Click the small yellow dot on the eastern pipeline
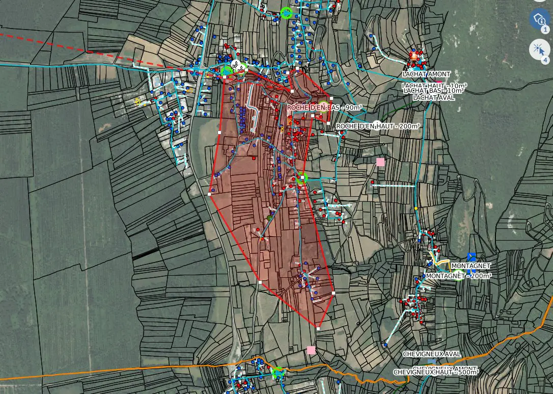The image size is (553, 394). [x=416, y=208]
